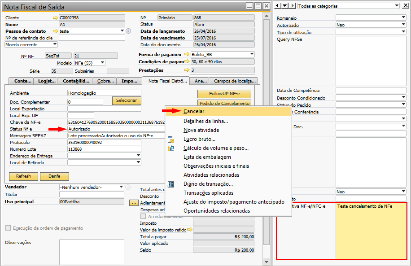Image resolution: width=411 pixels, height=266 pixels.
Task: Open the Tipo de utilização dropdown
Action: pos(403,32)
